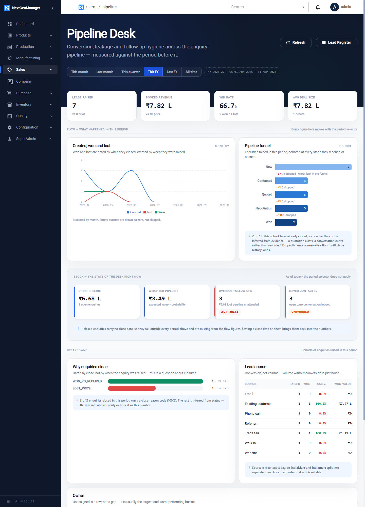Viewport: 365px width, 507px height.
Task: Open the search box dropdown arrow
Action: [303, 7]
